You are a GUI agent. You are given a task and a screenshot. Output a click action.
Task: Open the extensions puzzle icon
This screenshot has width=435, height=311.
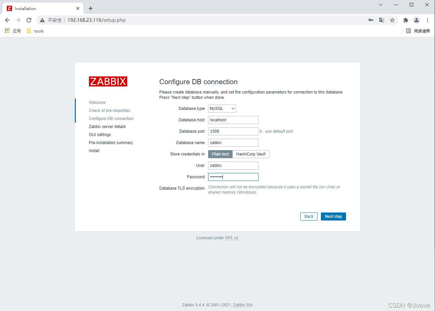coord(406,20)
